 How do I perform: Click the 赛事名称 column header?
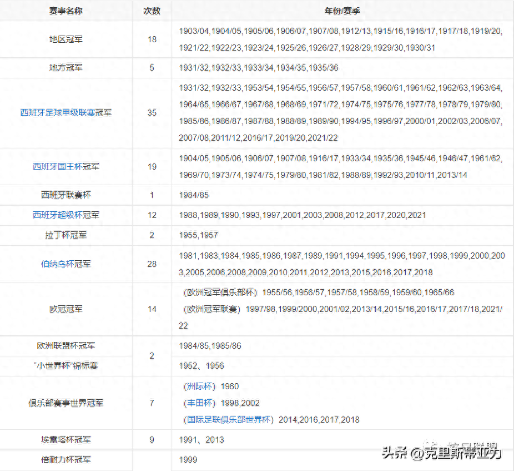(x=67, y=11)
